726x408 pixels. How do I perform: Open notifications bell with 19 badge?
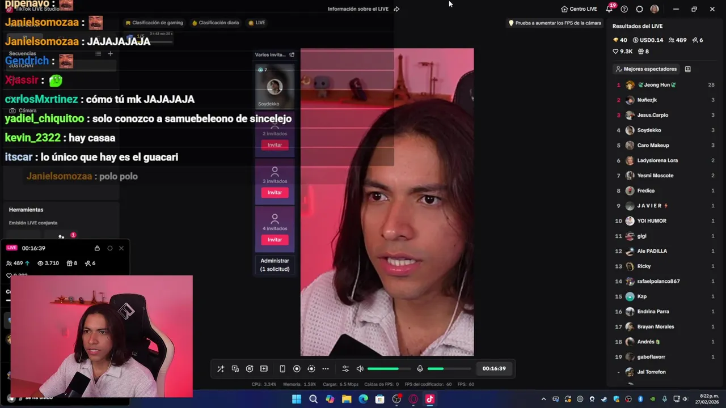click(610, 8)
